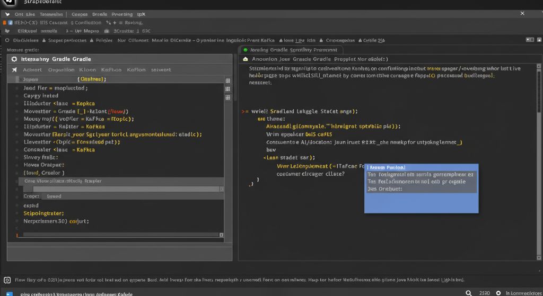Click the Raman Ponloal popup header
543x296 pixels.
[422, 167]
